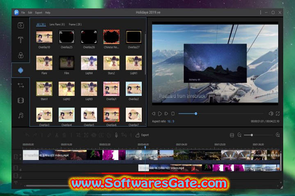The width and height of the screenshot is (295, 196).
Task: Click the overlays panel vertical scrollbar
Action: pyautogui.click(x=145, y=54)
